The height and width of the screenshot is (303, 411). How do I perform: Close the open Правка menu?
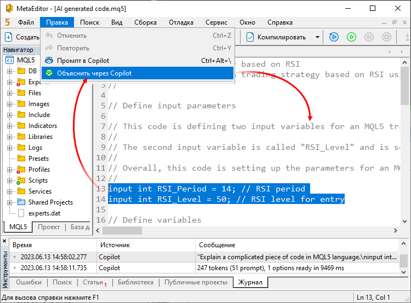(x=57, y=22)
